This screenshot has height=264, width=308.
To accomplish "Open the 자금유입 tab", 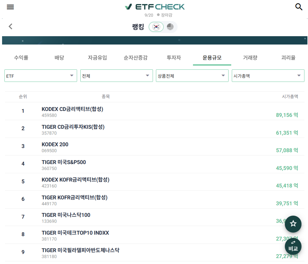I will pos(98,58).
